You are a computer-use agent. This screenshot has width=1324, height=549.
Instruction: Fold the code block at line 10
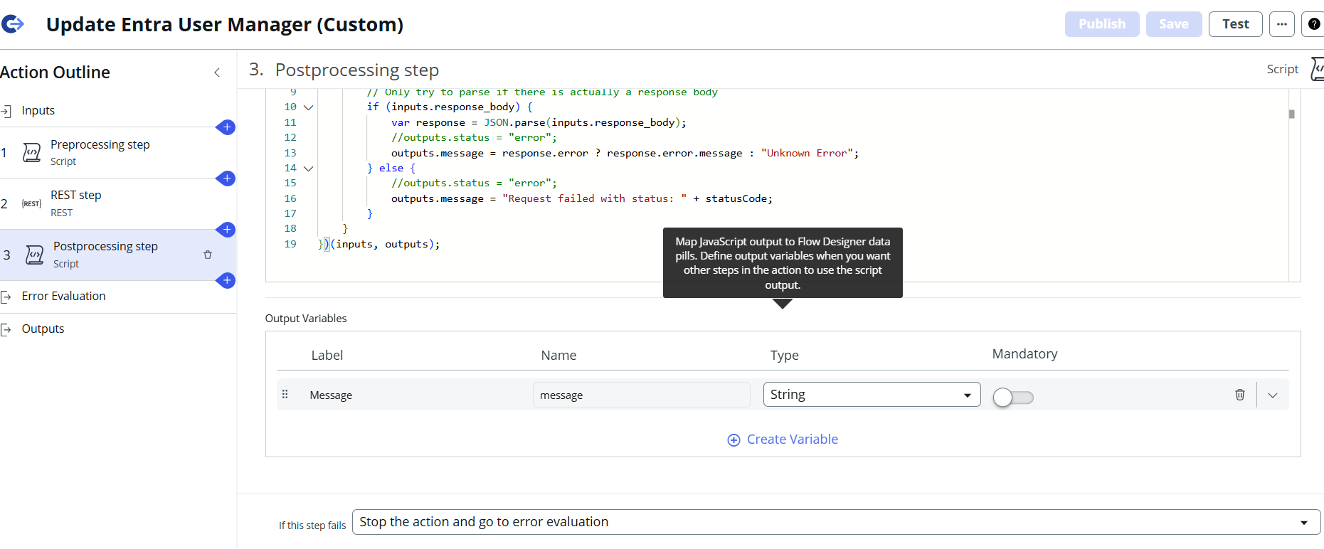point(308,107)
